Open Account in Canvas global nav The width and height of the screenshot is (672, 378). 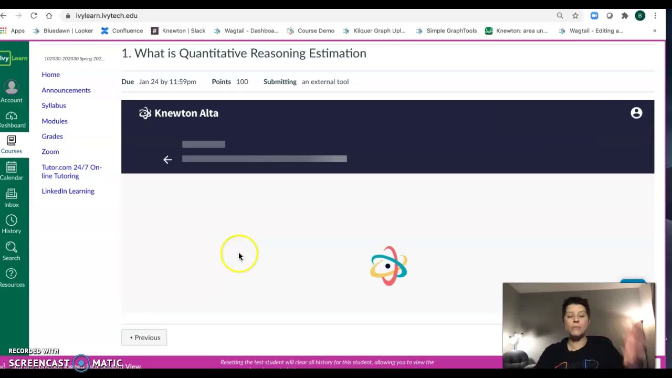(12, 91)
